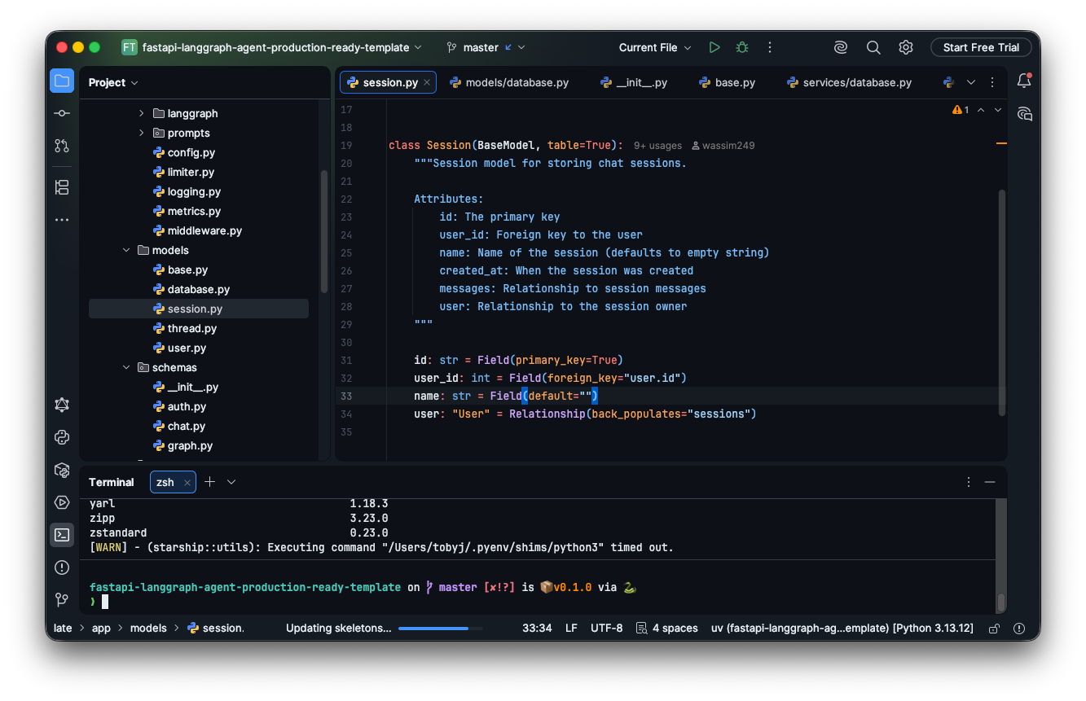
Task: Open the Pull Requests tool window icon
Action: [x=62, y=146]
